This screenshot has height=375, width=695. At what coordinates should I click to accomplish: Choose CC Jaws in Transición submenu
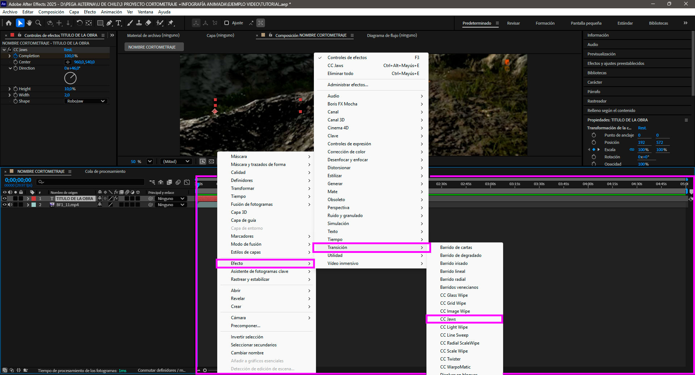click(464, 319)
